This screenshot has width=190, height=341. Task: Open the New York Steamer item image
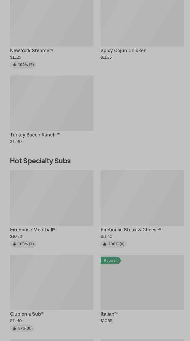click(x=52, y=23)
